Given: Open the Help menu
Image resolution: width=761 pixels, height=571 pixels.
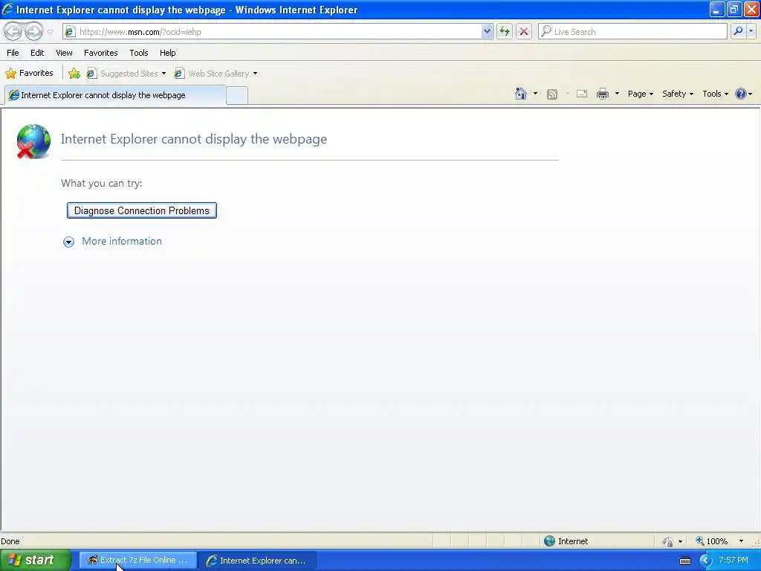Looking at the screenshot, I should click(167, 53).
